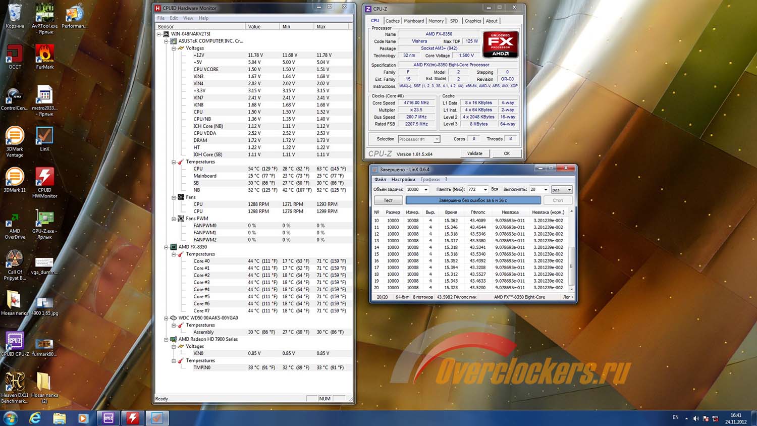Collapse the AMD FX-8350 node in HWMonitor
Screen dimensions: 757x426
coord(166,247)
